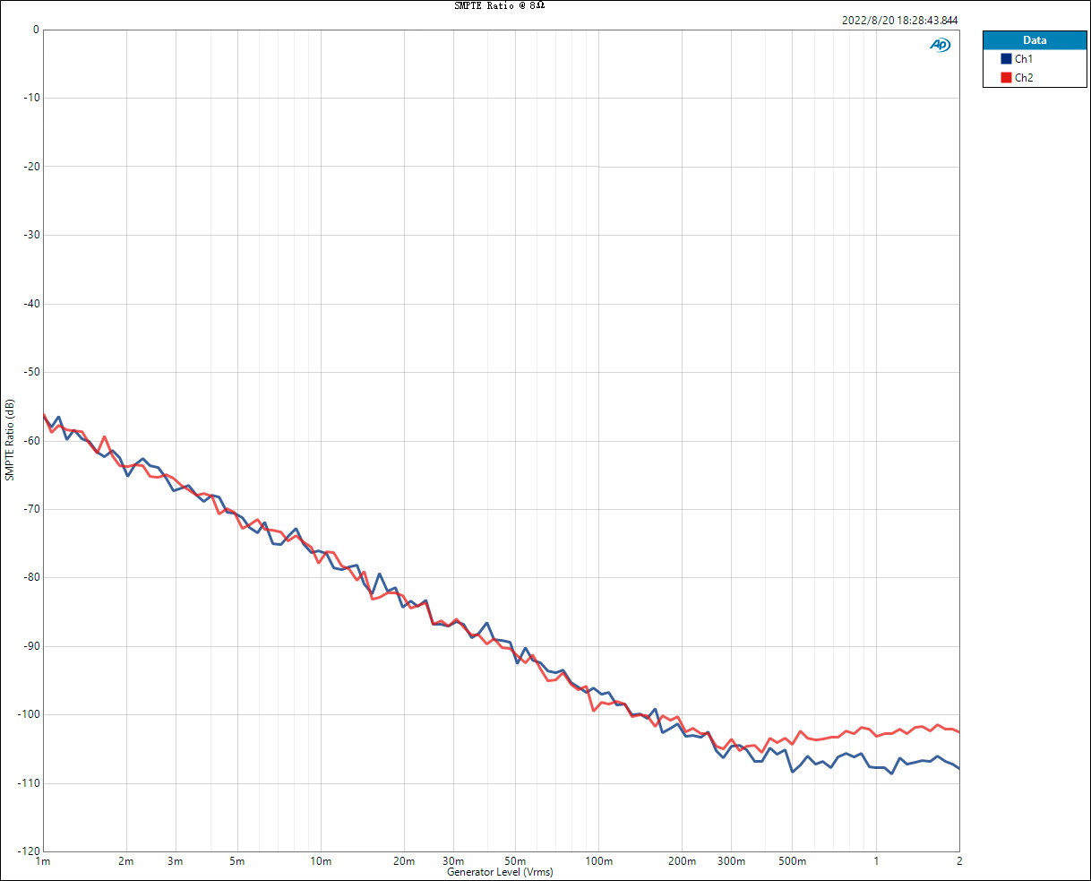Click the X-axis tick label 1m
The image size is (1091, 881).
pyautogui.click(x=43, y=862)
